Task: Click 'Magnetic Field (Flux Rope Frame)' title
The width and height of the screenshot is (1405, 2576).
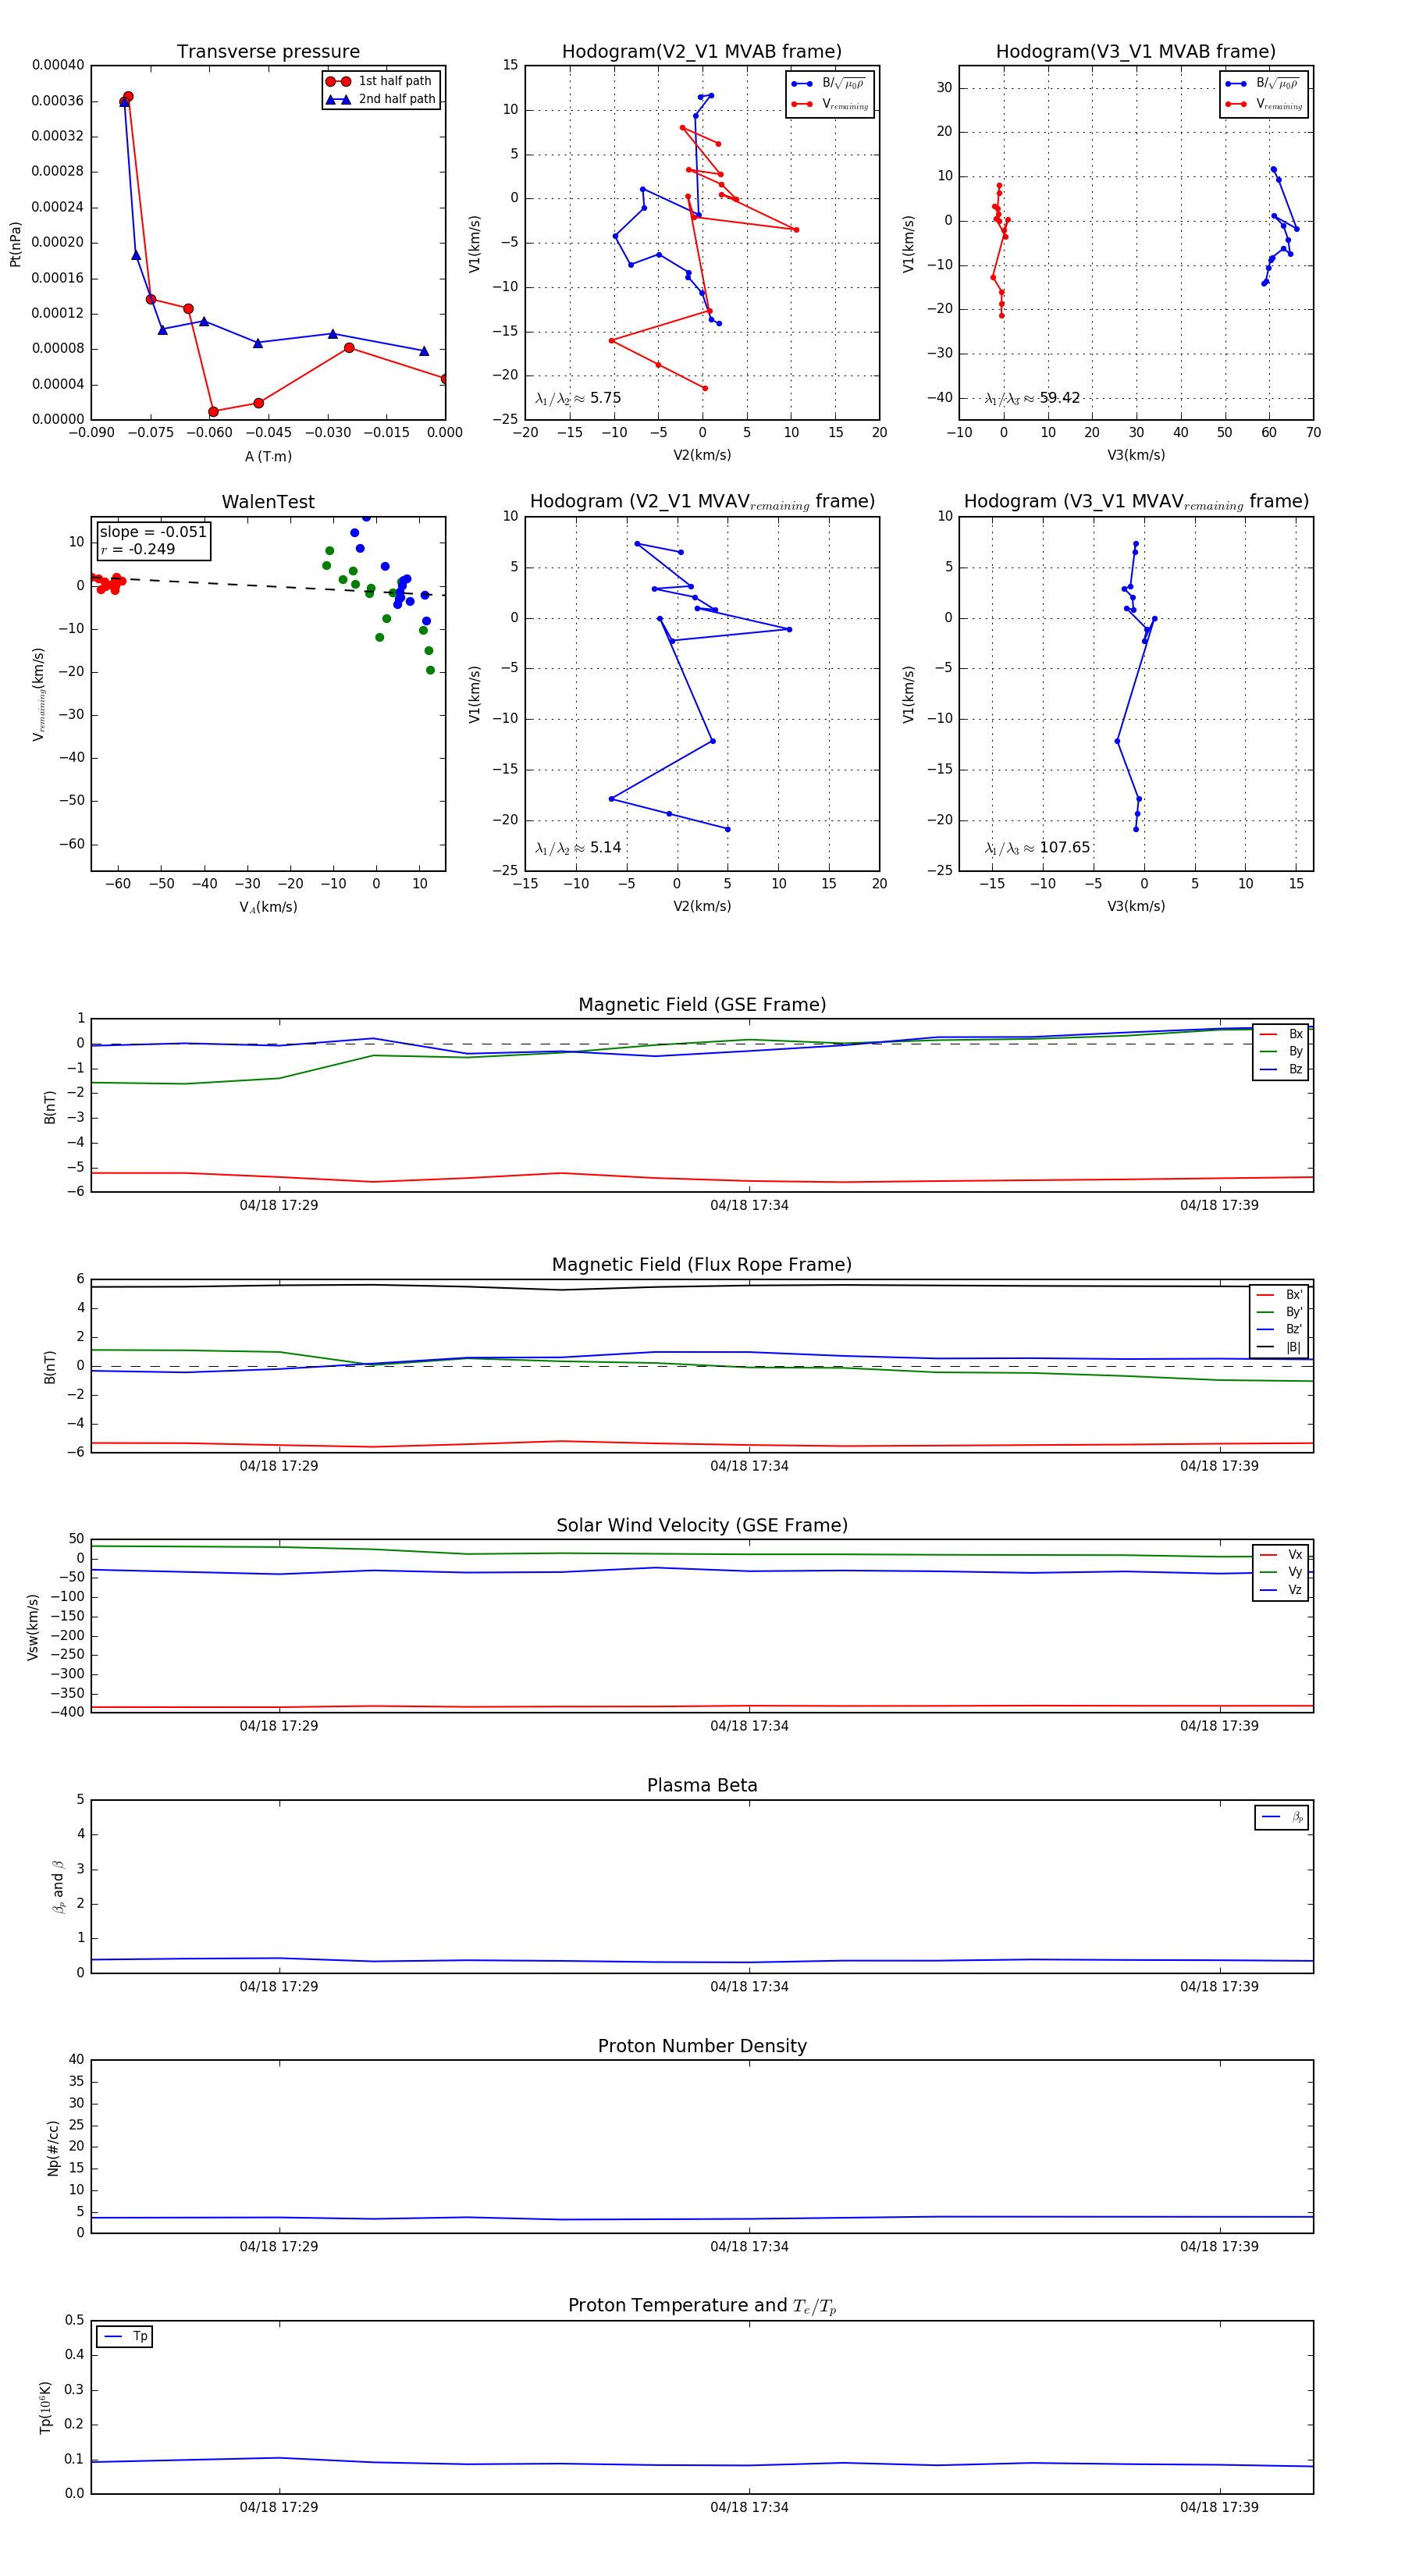Action: pos(702,1265)
